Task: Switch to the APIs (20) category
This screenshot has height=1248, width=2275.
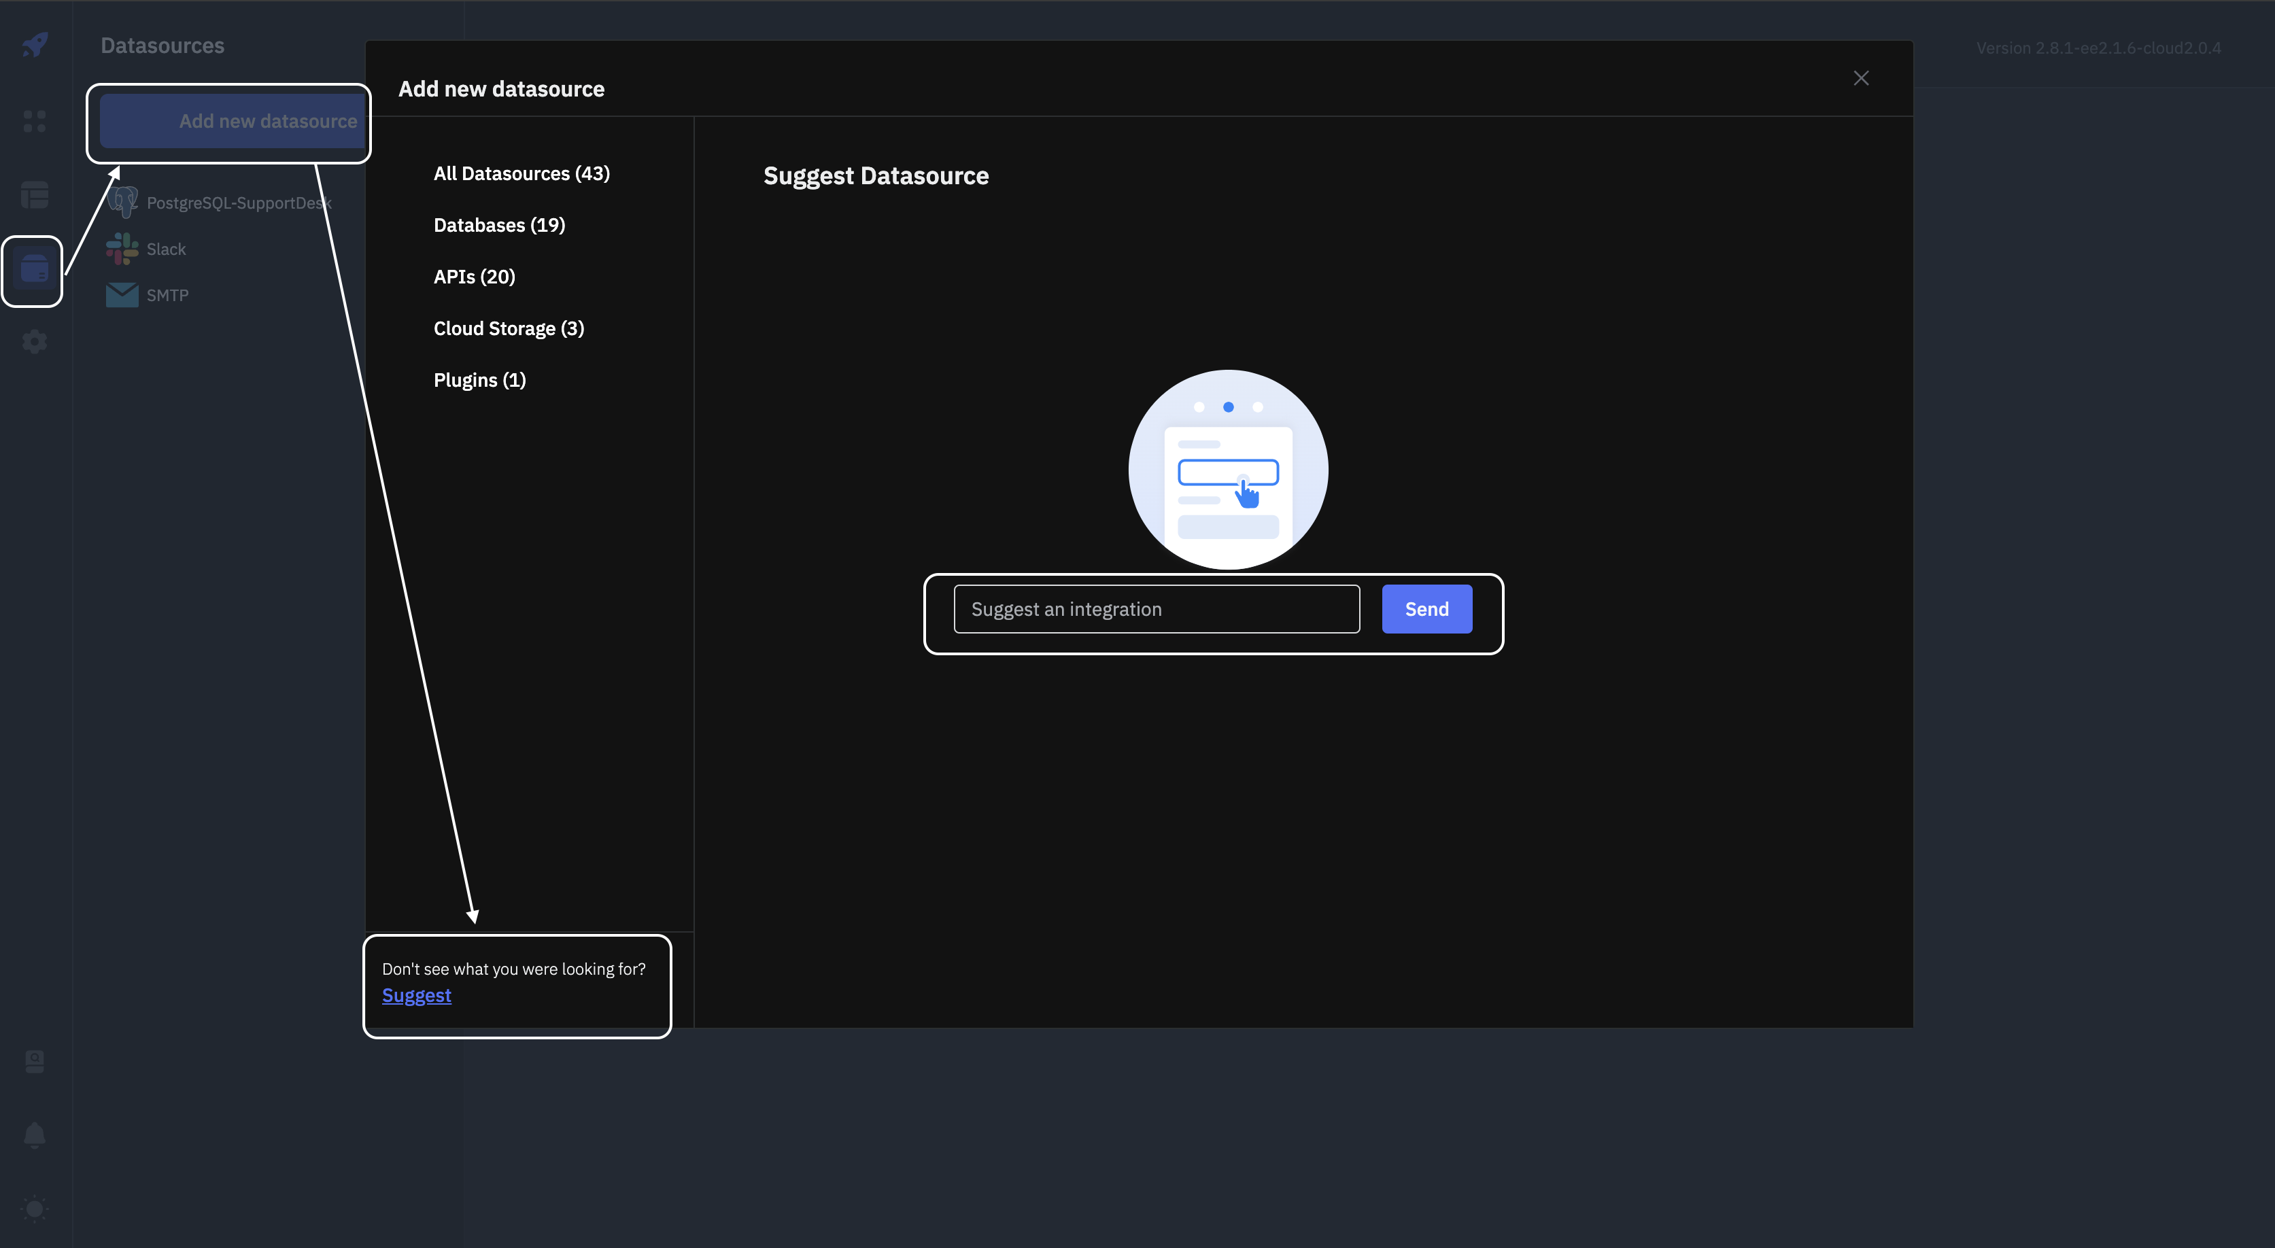Action: [x=473, y=277]
